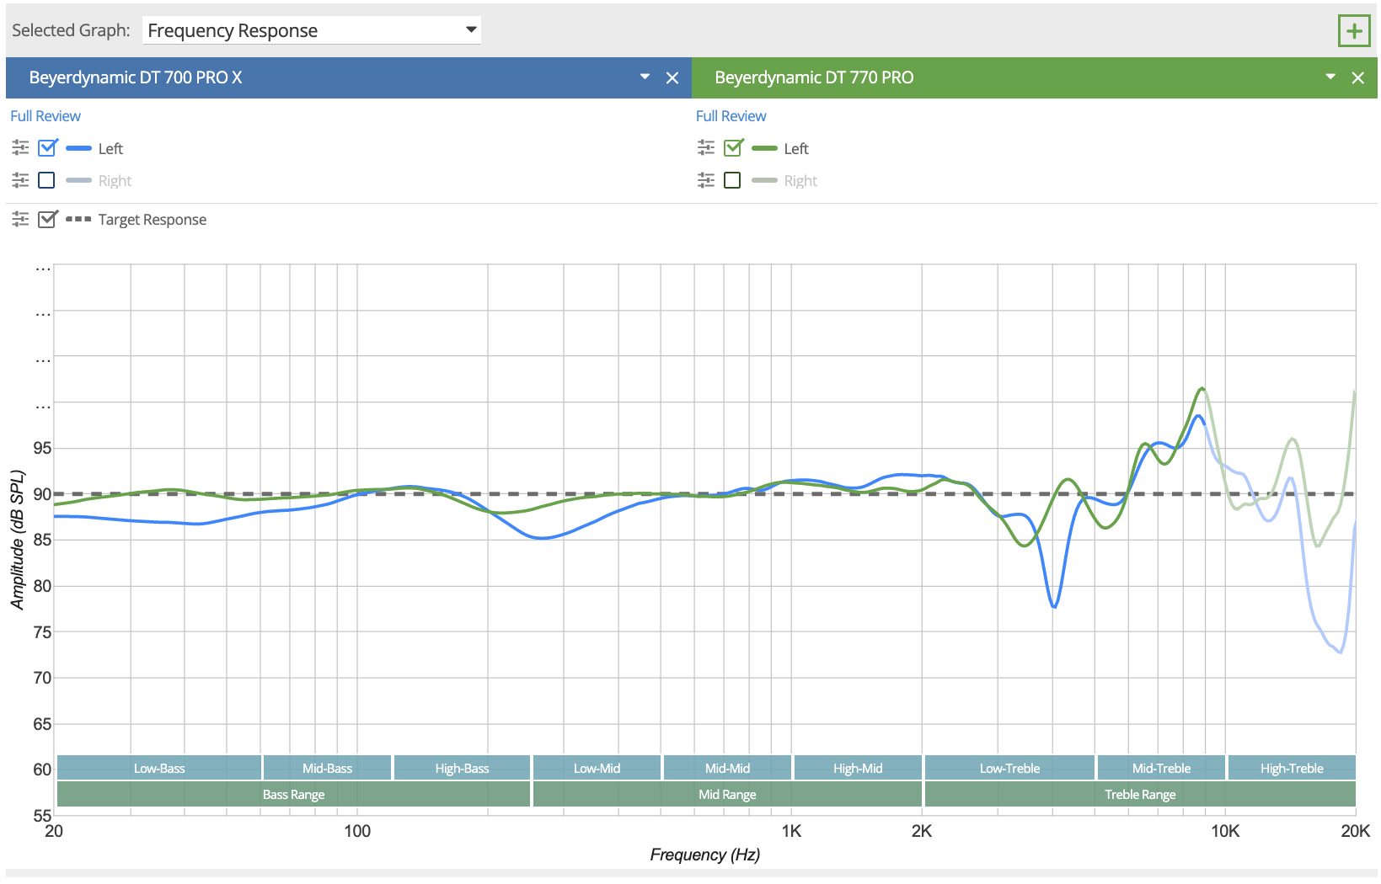Expand the DT 700 PRO X header dropdown arrow
Screen dimensions: 1381x884
tap(645, 77)
